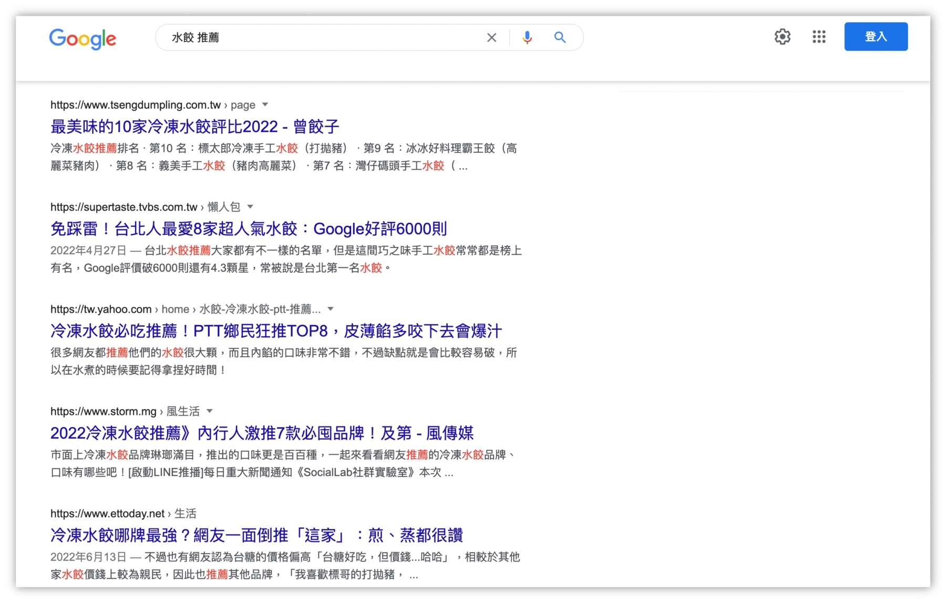Click the www.tsengdumpling.com.tw URL breadcrumb
The width and height of the screenshot is (946, 603).
tap(136, 105)
